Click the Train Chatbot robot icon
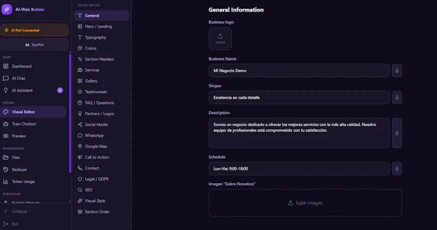This screenshot has height=230, width=437. pyautogui.click(x=5, y=124)
